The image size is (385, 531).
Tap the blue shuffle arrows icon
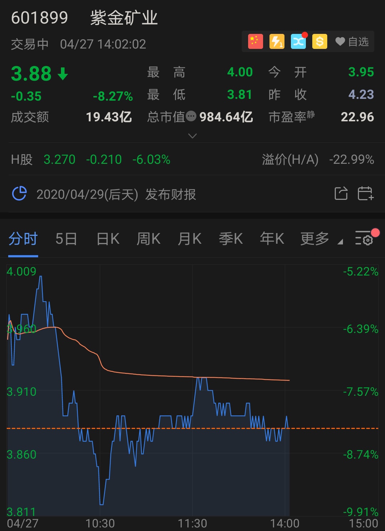(298, 42)
